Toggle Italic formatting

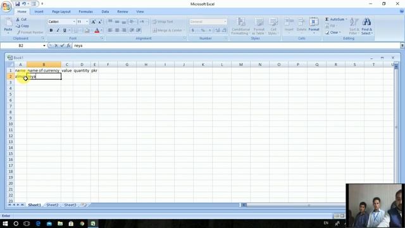coord(58,30)
